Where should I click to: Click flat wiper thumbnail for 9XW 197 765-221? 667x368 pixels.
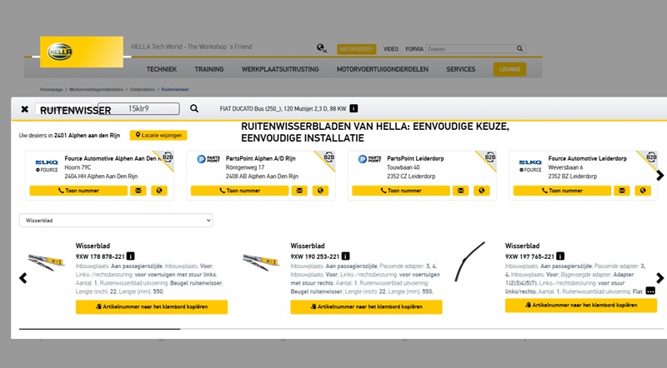[x=470, y=261]
